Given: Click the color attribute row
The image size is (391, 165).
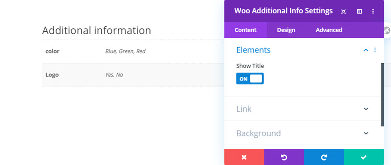Looking at the screenshot, I should [133, 52].
